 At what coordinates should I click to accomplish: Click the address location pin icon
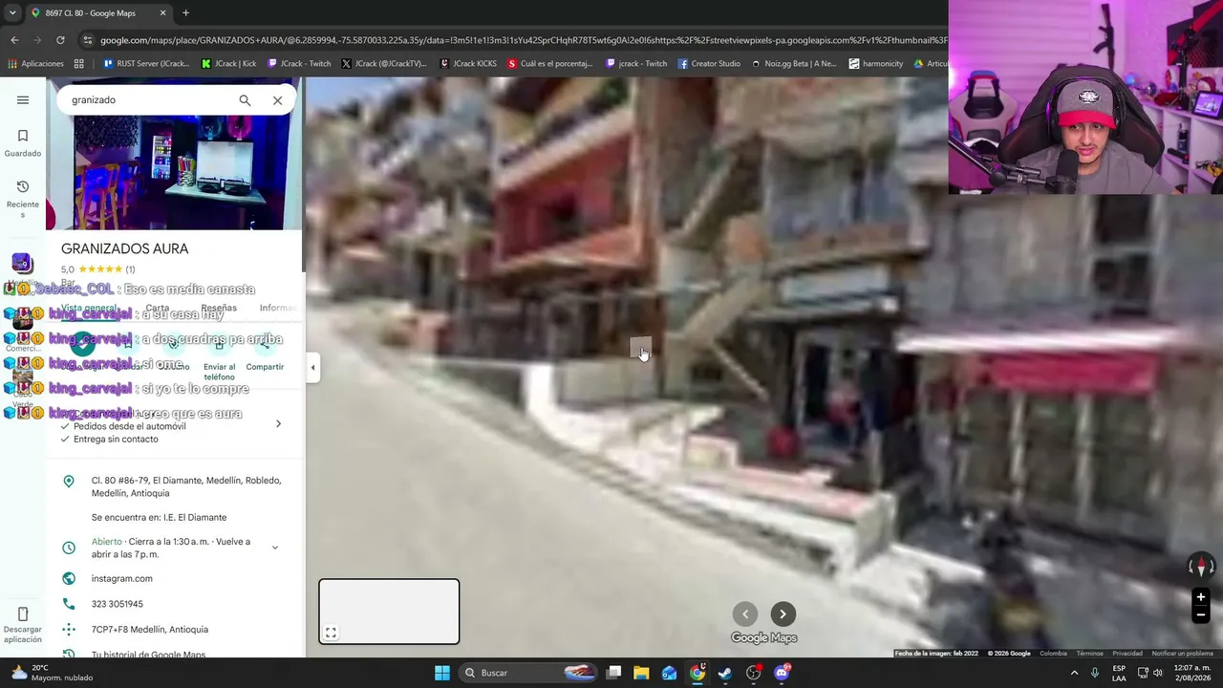click(69, 482)
